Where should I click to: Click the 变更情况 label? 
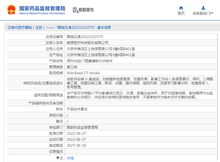click(x=56, y=152)
